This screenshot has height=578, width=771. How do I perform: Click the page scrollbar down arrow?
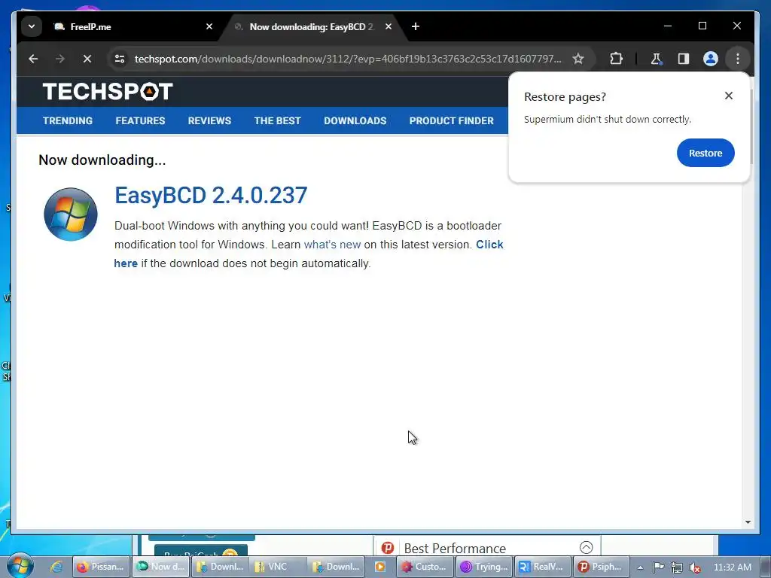[748, 522]
